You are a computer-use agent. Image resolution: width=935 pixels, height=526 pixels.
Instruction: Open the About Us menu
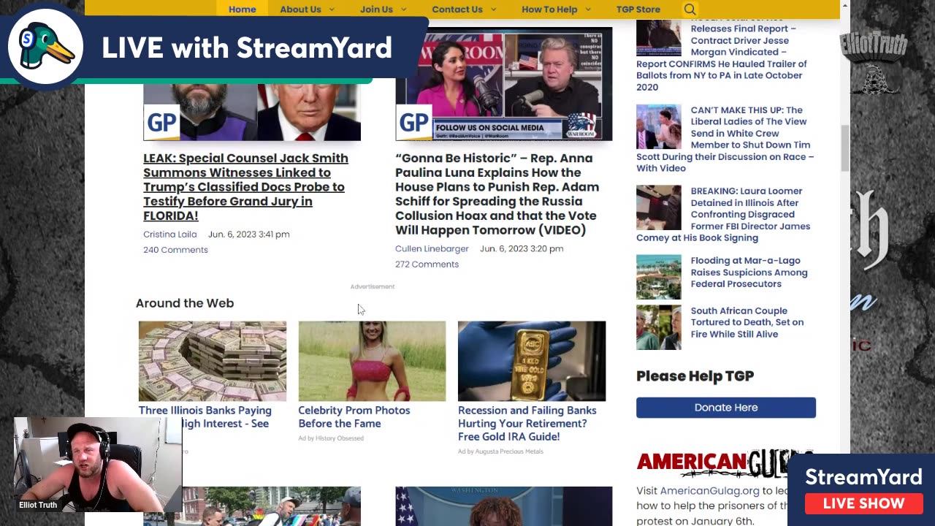pyautogui.click(x=300, y=9)
